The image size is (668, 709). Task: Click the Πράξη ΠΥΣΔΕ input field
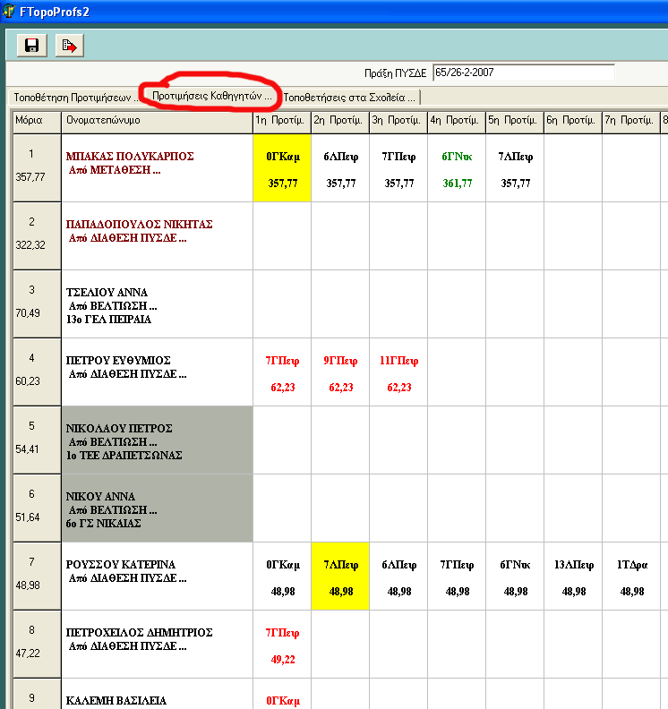523,73
